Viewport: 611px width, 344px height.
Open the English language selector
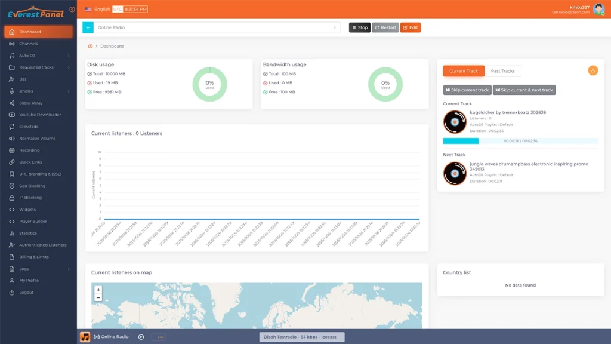[97, 9]
